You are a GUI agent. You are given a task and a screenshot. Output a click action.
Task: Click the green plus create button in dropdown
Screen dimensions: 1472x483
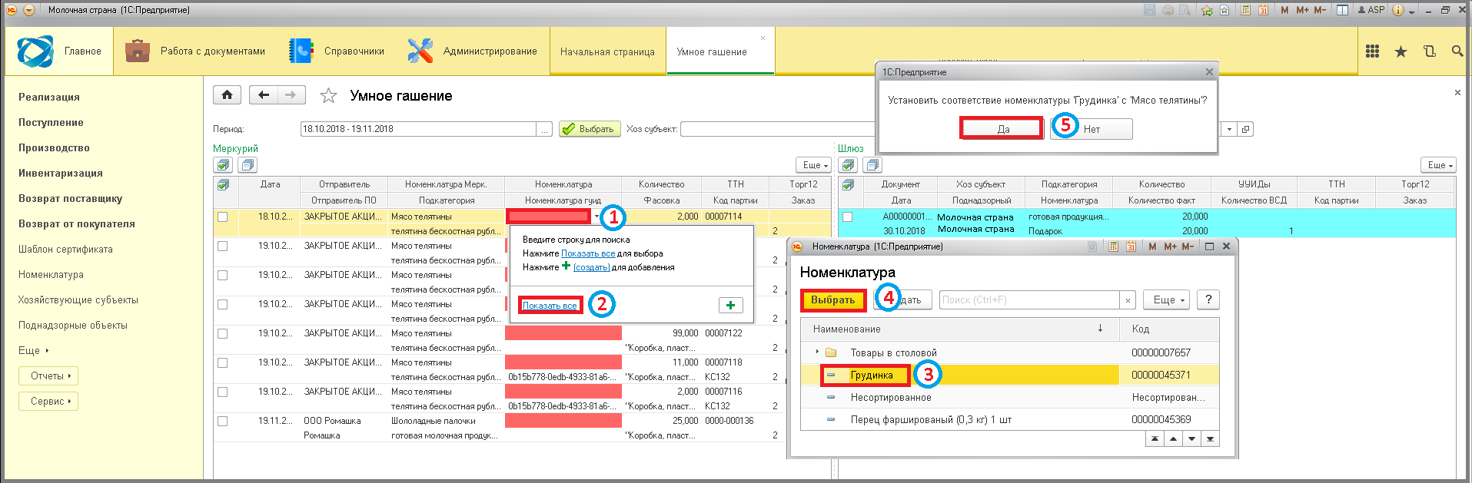(x=730, y=305)
